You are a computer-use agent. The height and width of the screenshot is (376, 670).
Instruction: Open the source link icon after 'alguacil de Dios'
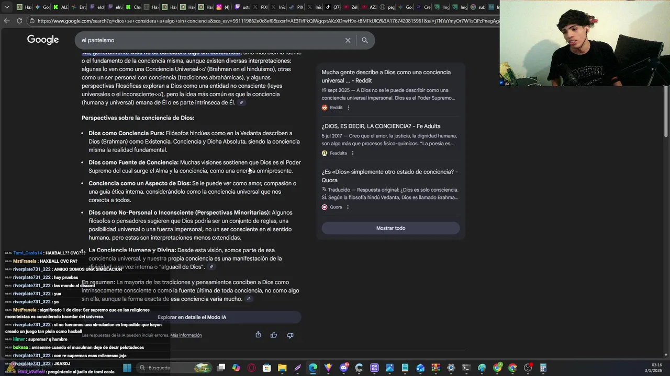211,267
